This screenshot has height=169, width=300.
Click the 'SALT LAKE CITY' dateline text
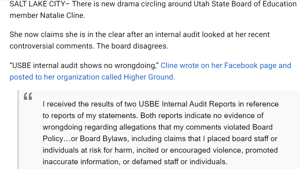pos(37,4)
